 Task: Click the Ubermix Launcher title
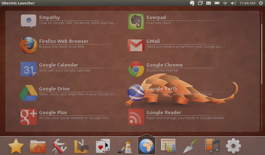(x=18, y=3)
